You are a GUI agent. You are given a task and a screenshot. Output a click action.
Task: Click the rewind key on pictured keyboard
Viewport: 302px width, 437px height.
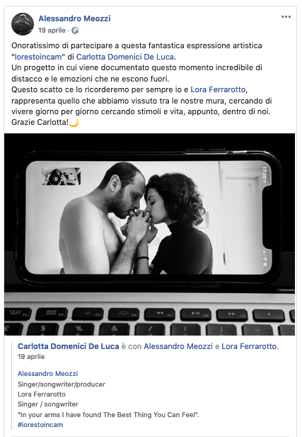(x=159, y=314)
